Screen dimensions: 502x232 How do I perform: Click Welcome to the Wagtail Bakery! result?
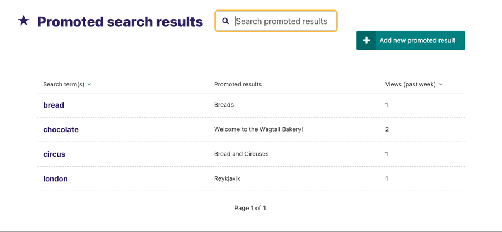point(259,129)
